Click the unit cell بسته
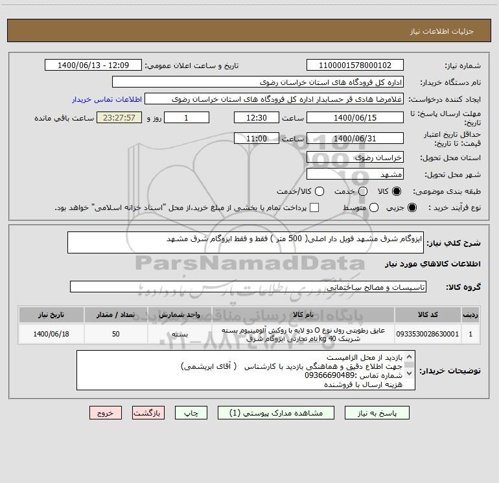This screenshot has height=483, width=499. pos(180,334)
